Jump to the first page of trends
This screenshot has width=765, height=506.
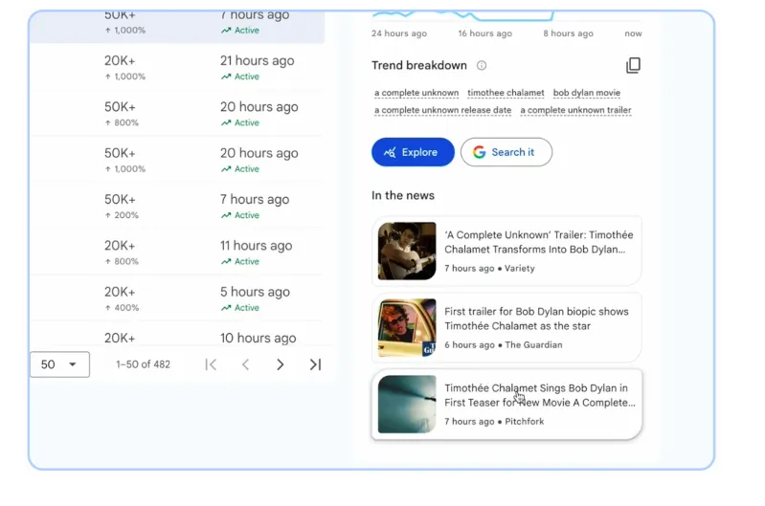[211, 364]
